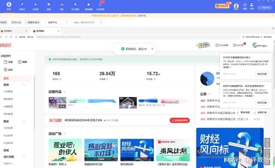275x168 pixels.
Task: Click the 文章 article creation icon
Action: pos(6,62)
